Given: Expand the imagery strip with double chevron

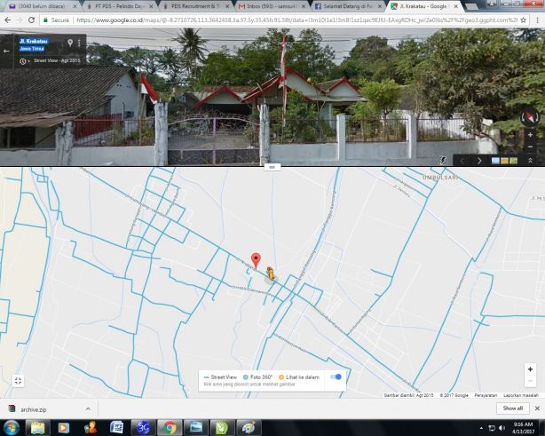Looking at the screenshot, I should pos(530,161).
